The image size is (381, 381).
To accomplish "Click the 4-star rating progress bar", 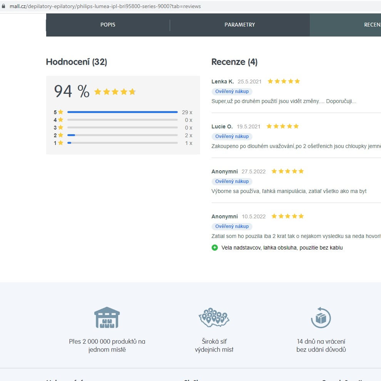I will coord(122,120).
